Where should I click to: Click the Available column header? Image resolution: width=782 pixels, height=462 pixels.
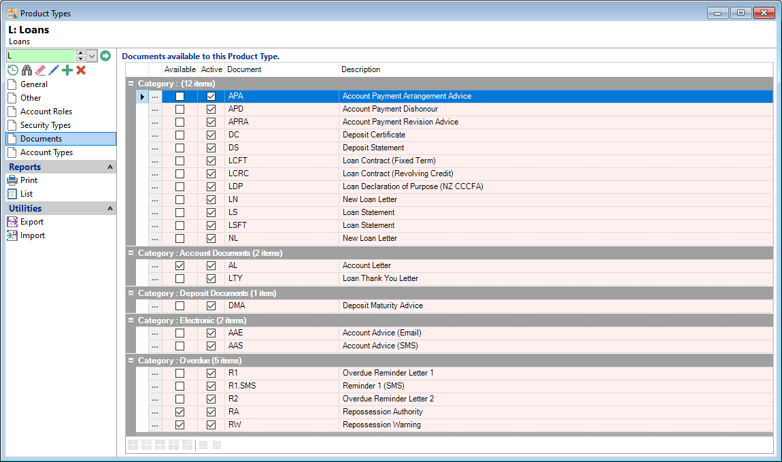pyautogui.click(x=180, y=69)
